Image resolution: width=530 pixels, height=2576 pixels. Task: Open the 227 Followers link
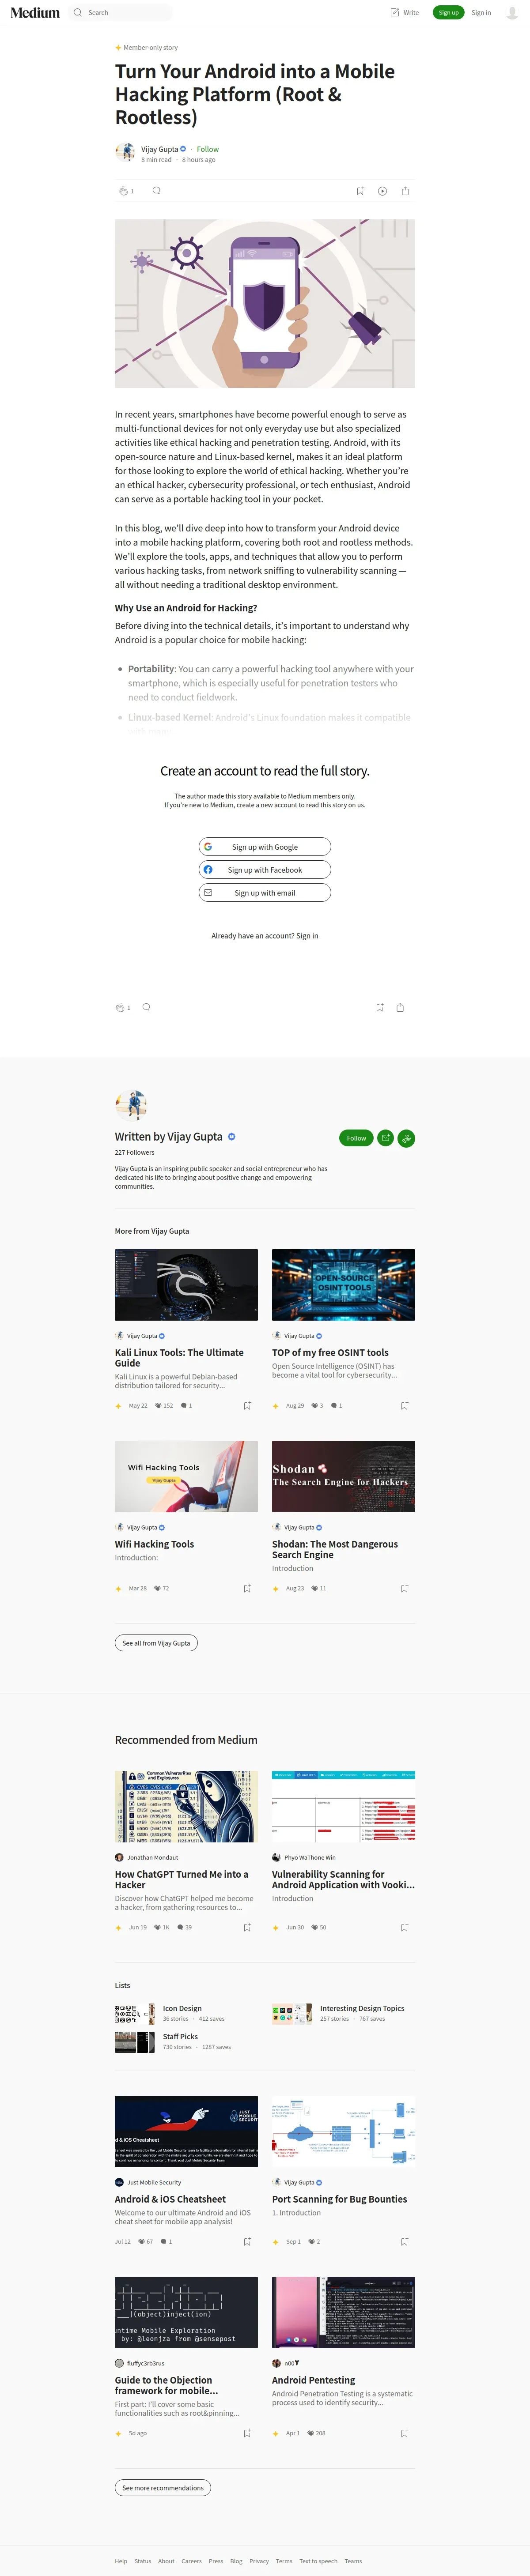click(x=135, y=1153)
